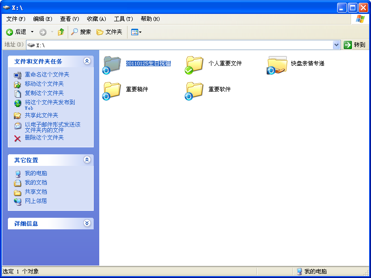
Task: Collapse the 其它位置 panel
Action: (87, 159)
